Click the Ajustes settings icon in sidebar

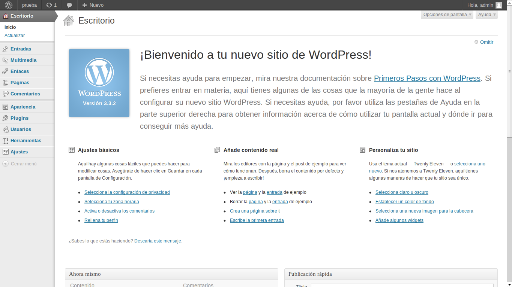[x=6, y=152]
